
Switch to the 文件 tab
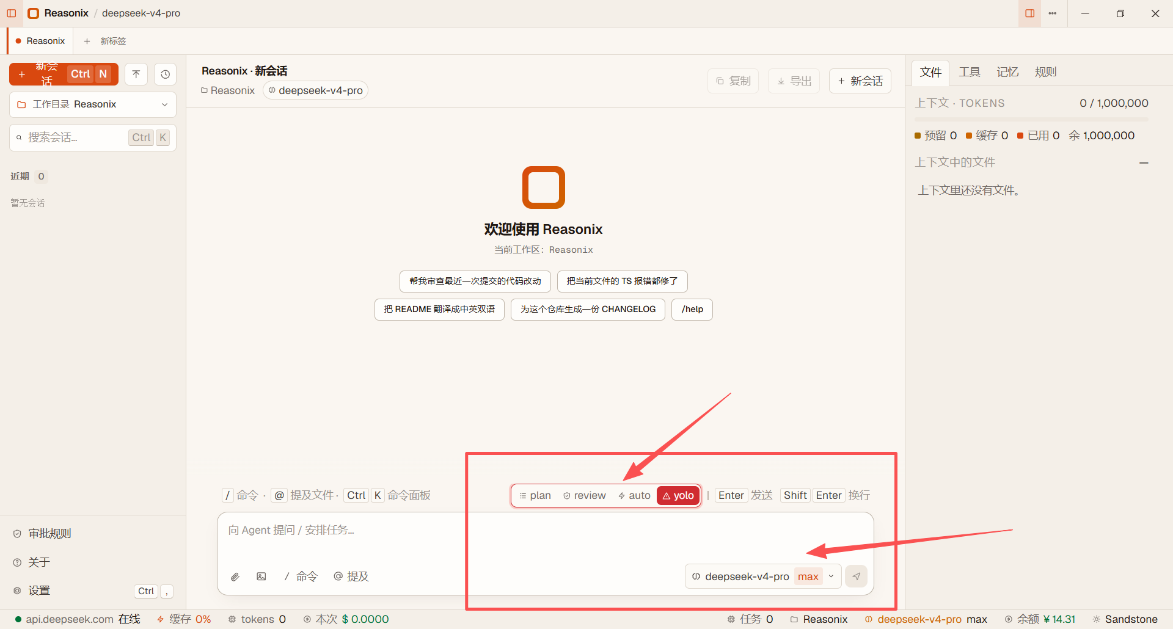tap(931, 72)
